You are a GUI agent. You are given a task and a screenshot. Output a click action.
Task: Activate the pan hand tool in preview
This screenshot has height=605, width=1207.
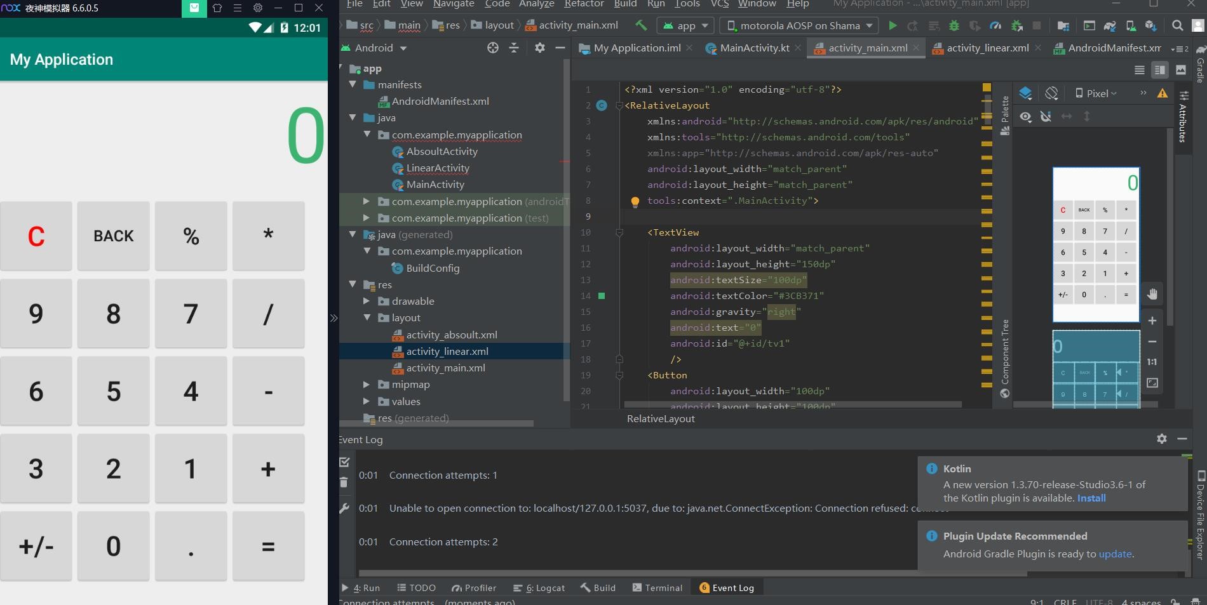pos(1152,293)
